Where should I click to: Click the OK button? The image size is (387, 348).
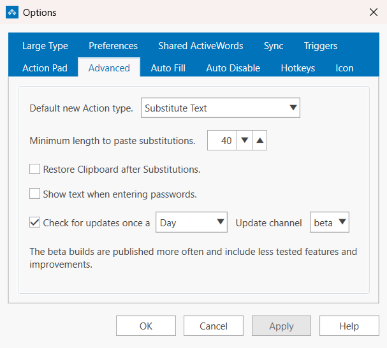pyautogui.click(x=146, y=326)
